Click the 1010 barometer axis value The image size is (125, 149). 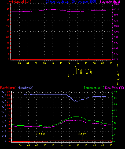tap(116, 21)
